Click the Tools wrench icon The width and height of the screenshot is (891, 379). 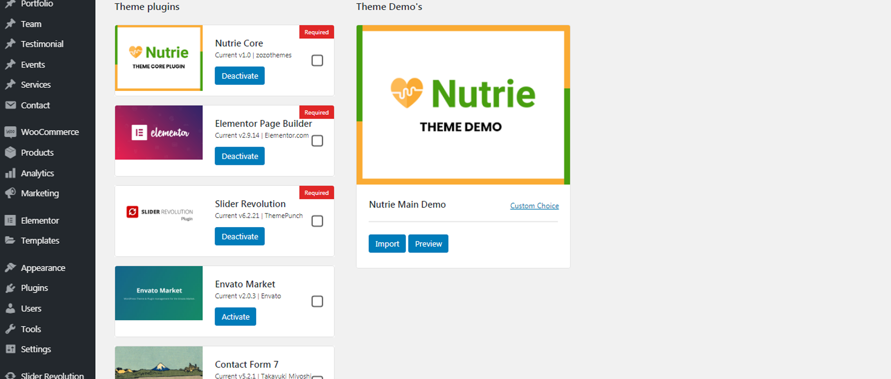(10, 329)
